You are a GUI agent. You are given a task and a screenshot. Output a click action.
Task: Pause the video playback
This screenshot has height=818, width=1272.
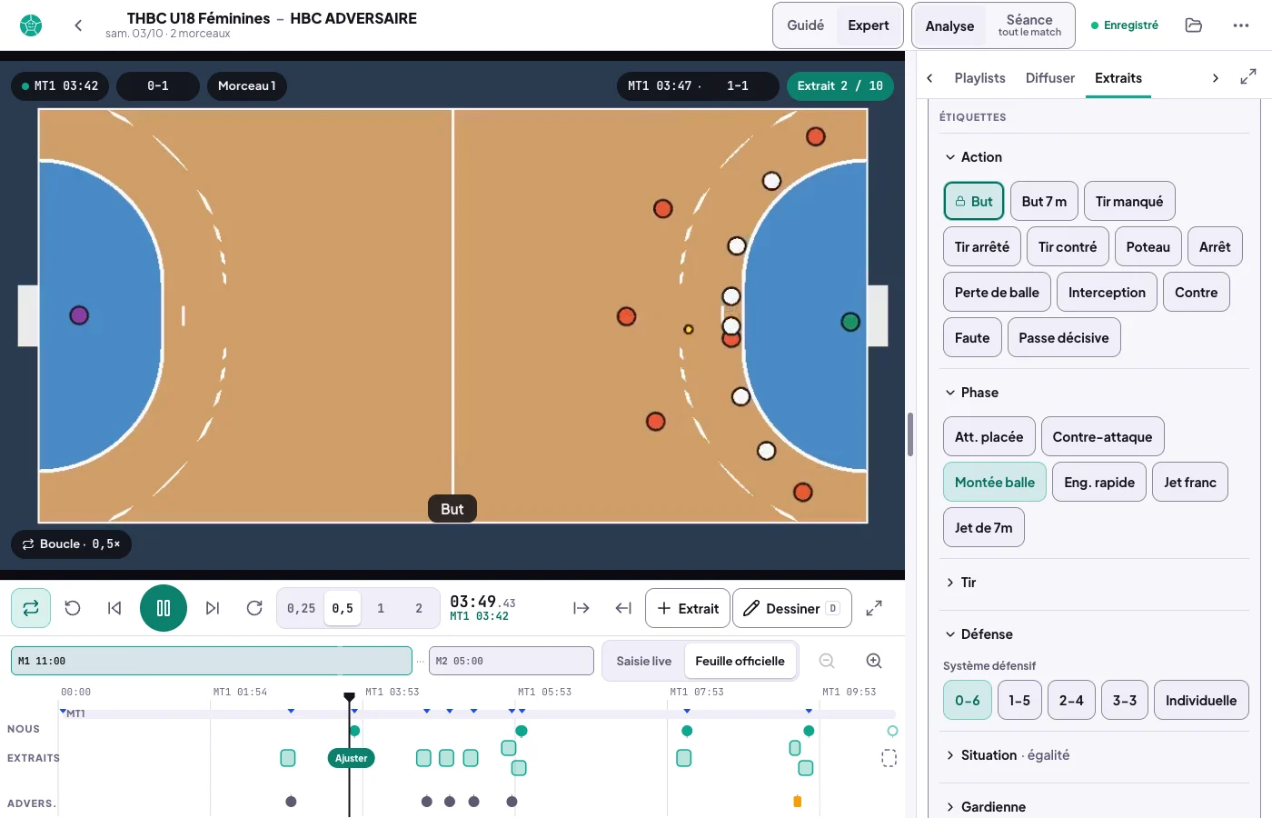click(x=164, y=608)
